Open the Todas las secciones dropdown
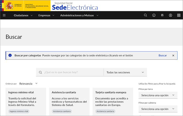The image size is (183, 116). [x=125, y=72]
